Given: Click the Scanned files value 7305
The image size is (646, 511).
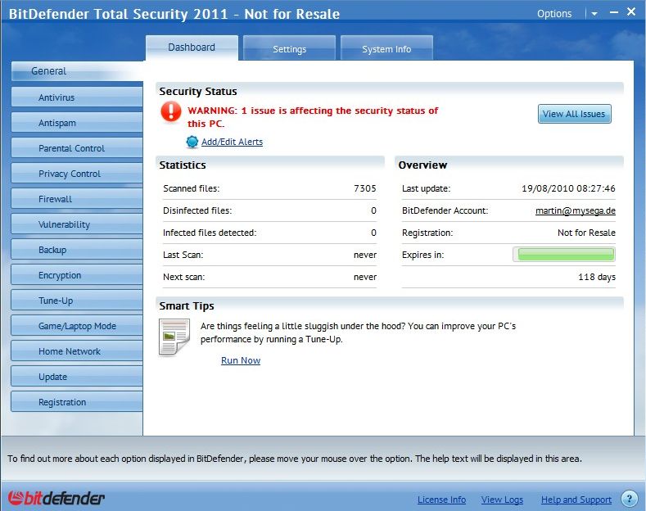Looking at the screenshot, I should point(365,188).
